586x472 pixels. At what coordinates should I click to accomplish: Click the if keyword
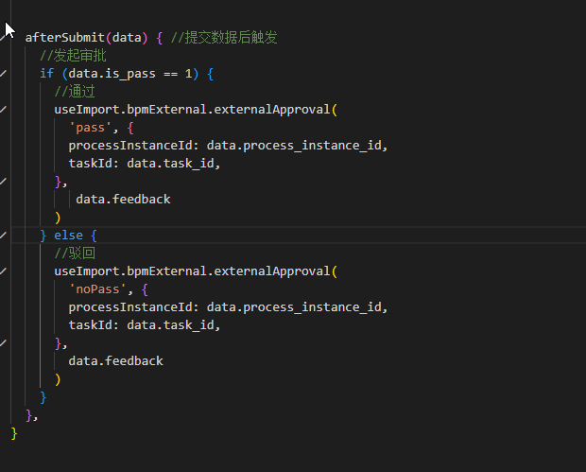click(x=46, y=74)
